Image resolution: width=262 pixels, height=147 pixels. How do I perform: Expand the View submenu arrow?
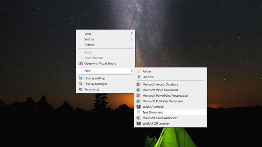point(131,34)
